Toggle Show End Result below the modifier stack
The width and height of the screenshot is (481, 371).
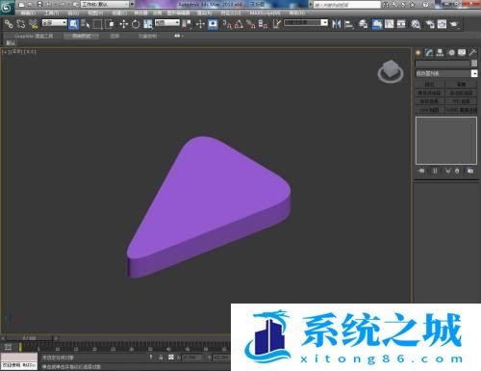pyautogui.click(x=435, y=171)
